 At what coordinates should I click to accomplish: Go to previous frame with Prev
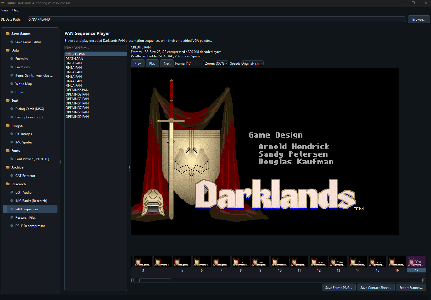(x=138, y=63)
